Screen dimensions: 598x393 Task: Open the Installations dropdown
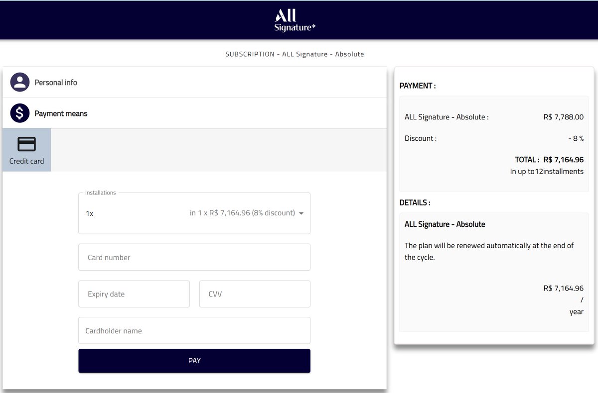pyautogui.click(x=194, y=213)
